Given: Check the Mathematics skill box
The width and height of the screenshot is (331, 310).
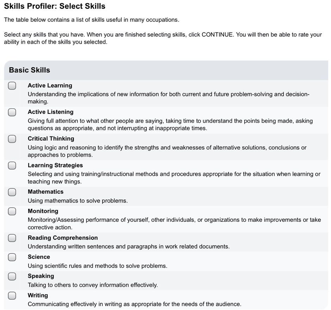Looking at the screenshot, I should (12, 192).
